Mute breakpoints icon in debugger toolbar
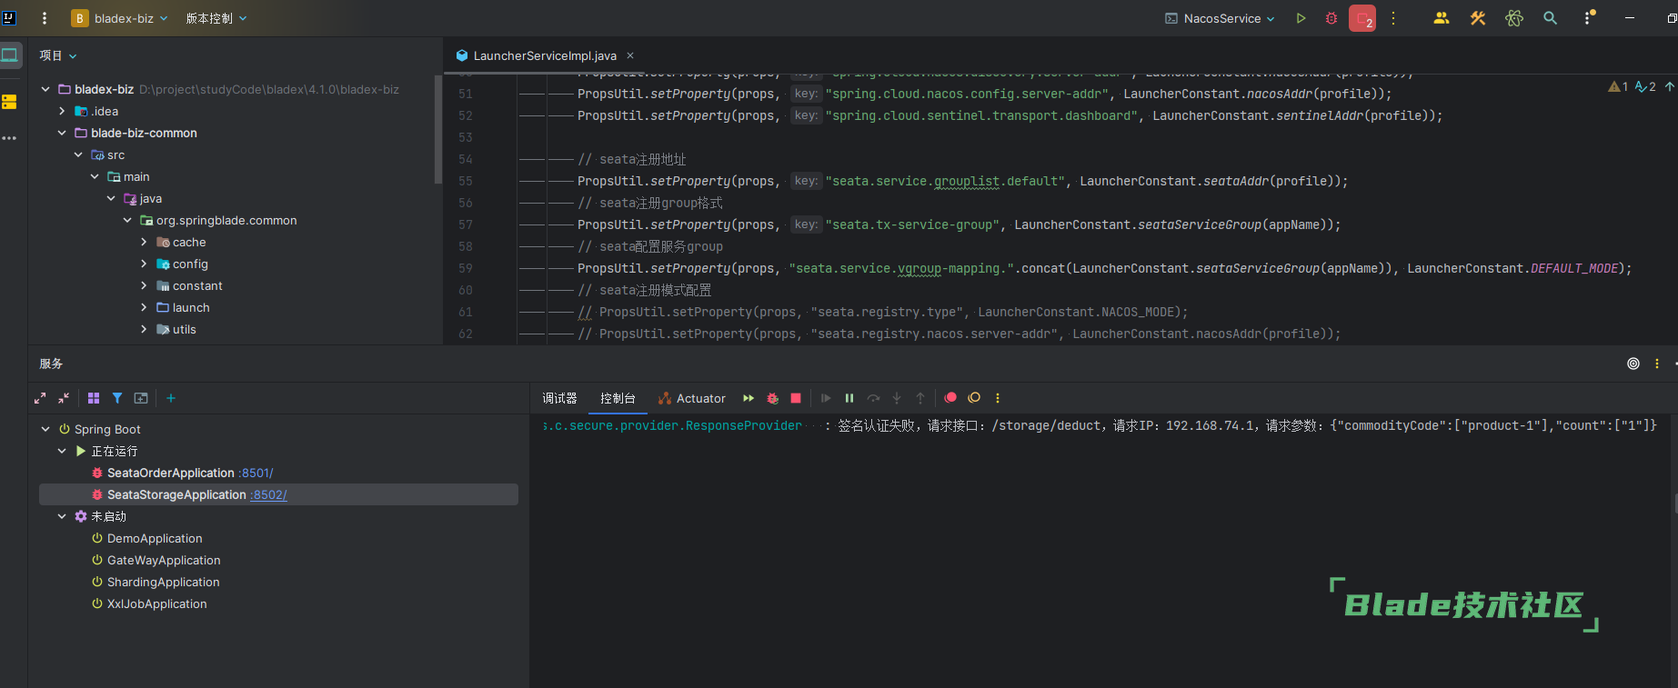 coord(974,398)
